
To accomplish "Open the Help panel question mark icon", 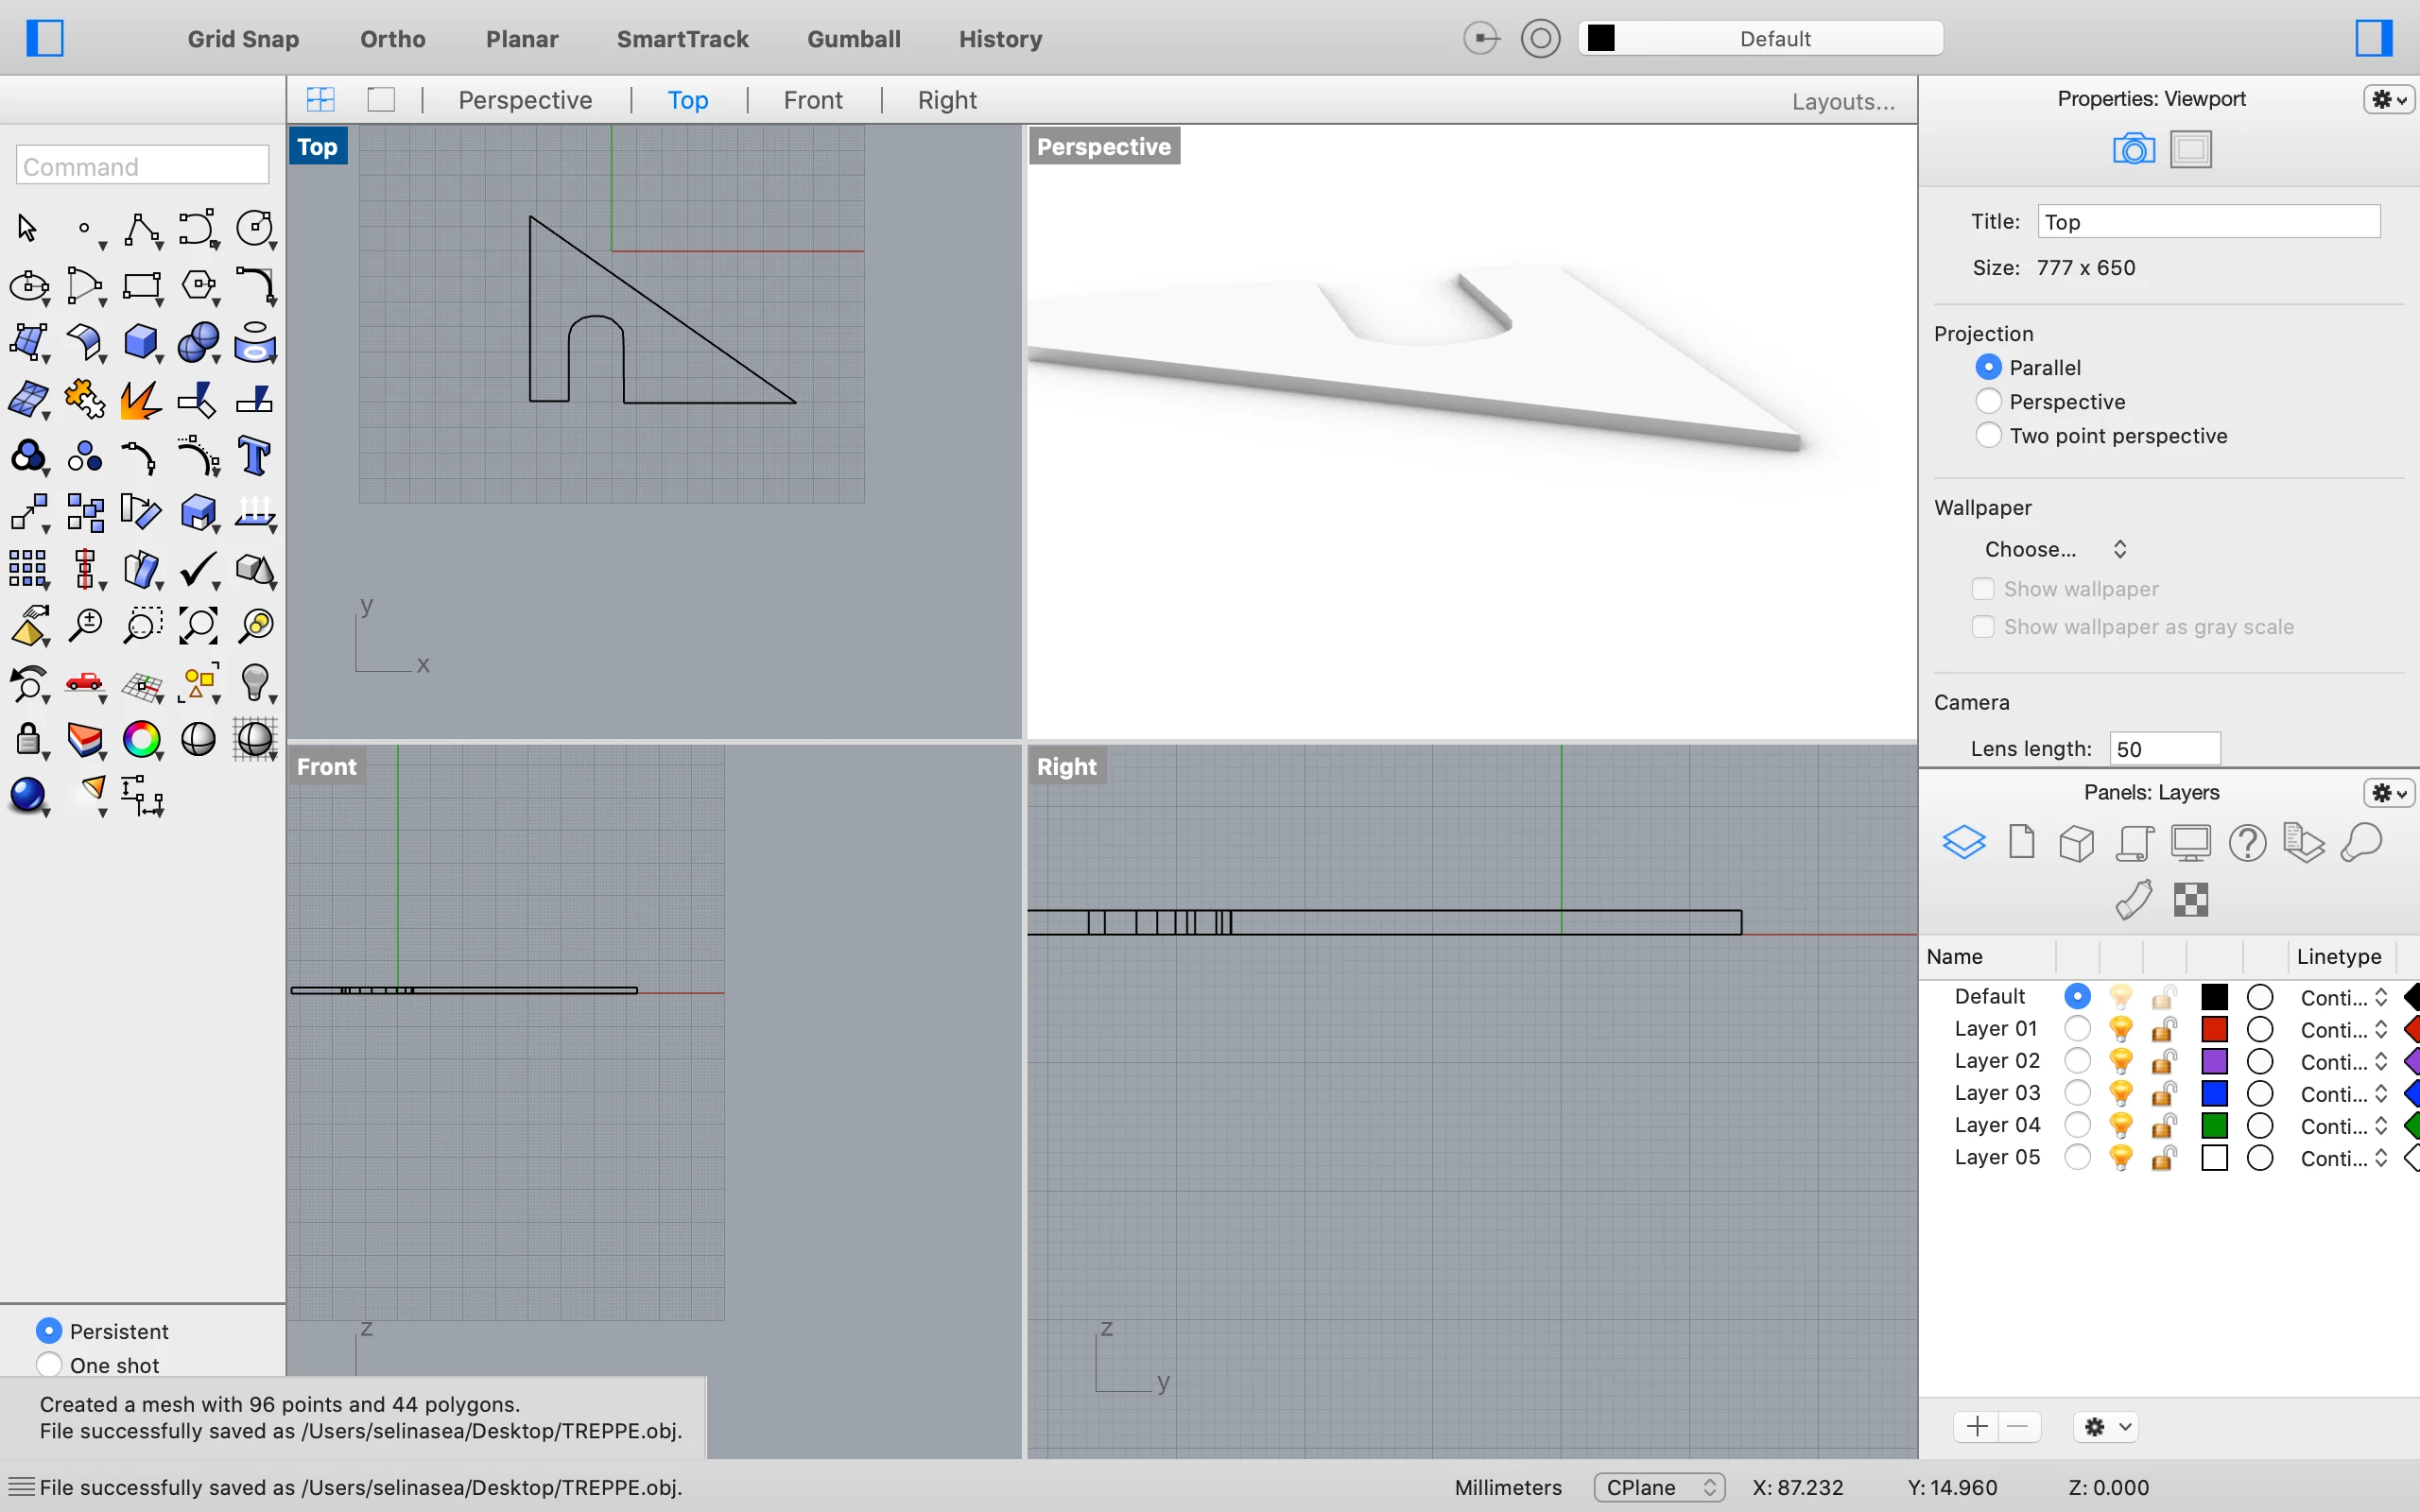I will click(x=2247, y=843).
